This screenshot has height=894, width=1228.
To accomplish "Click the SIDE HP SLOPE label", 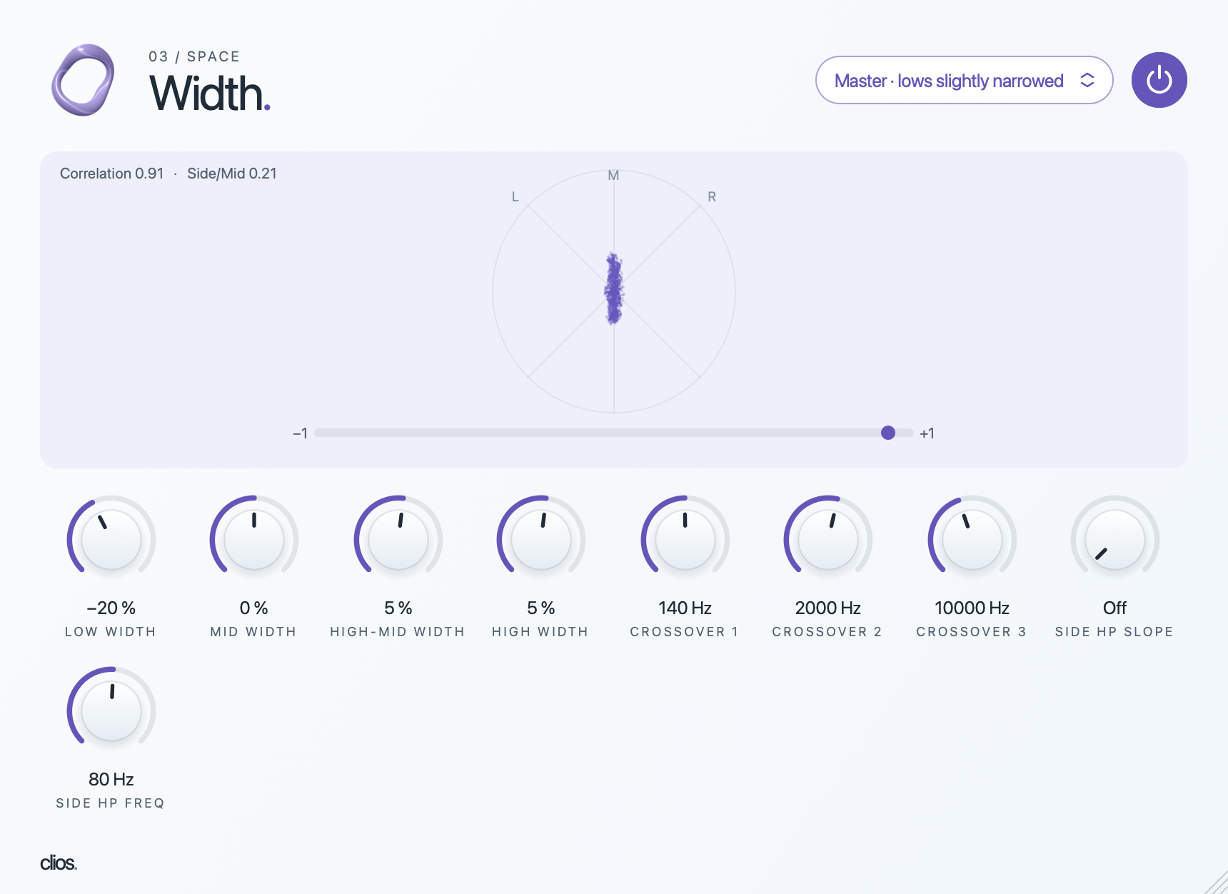I will point(1114,632).
